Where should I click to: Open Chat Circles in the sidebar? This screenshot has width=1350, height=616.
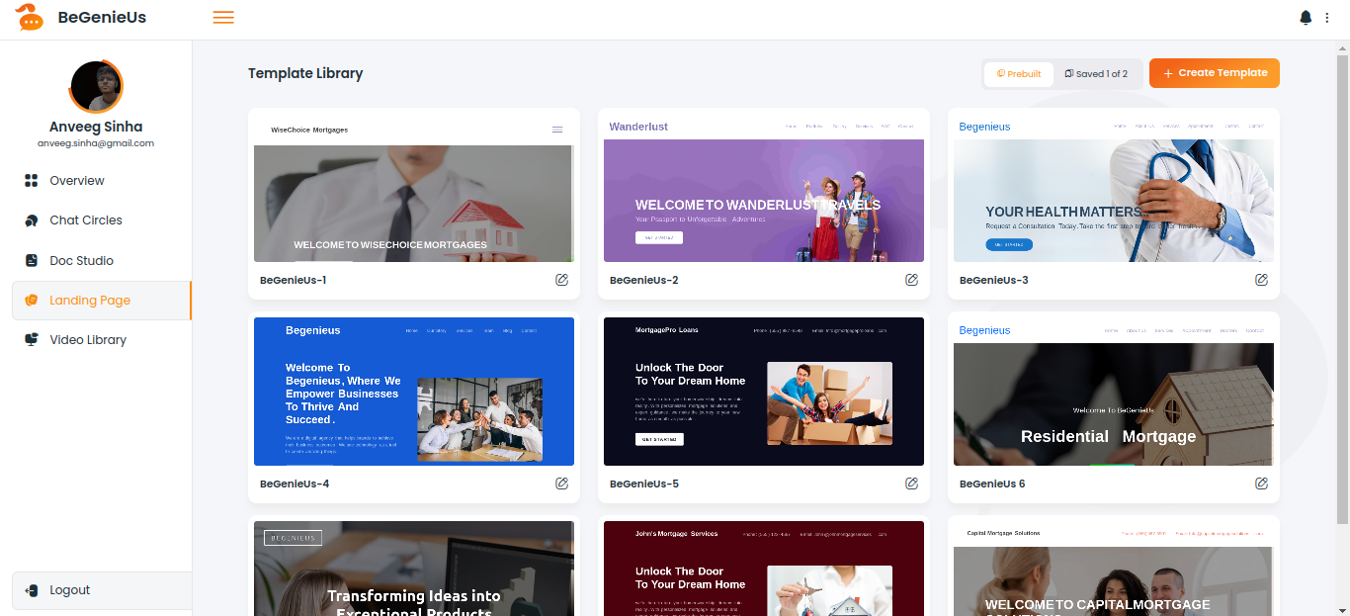(x=101, y=220)
